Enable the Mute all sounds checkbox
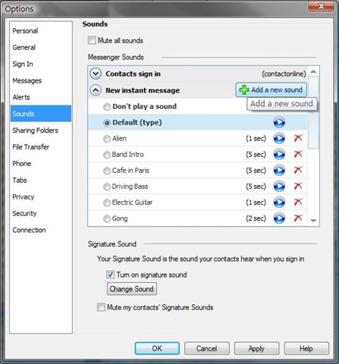Viewport: 339px width, 364px height. (92, 40)
